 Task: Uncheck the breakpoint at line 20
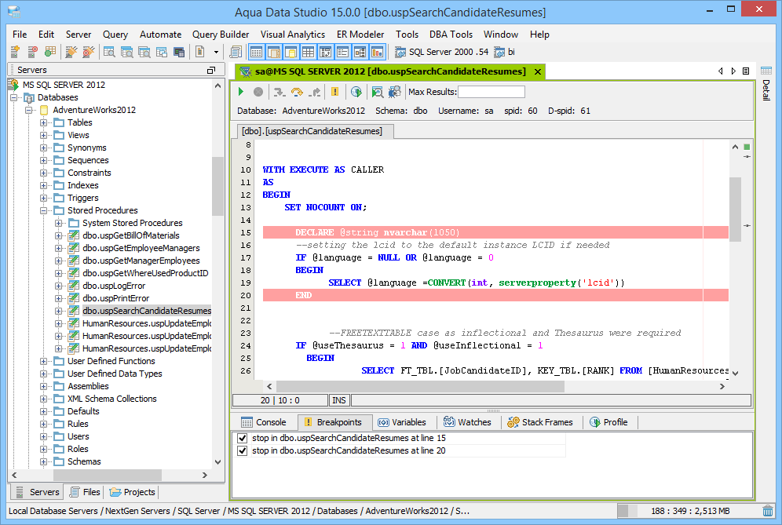pos(243,450)
